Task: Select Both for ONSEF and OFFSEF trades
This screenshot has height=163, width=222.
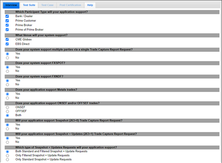Action: [7, 116]
